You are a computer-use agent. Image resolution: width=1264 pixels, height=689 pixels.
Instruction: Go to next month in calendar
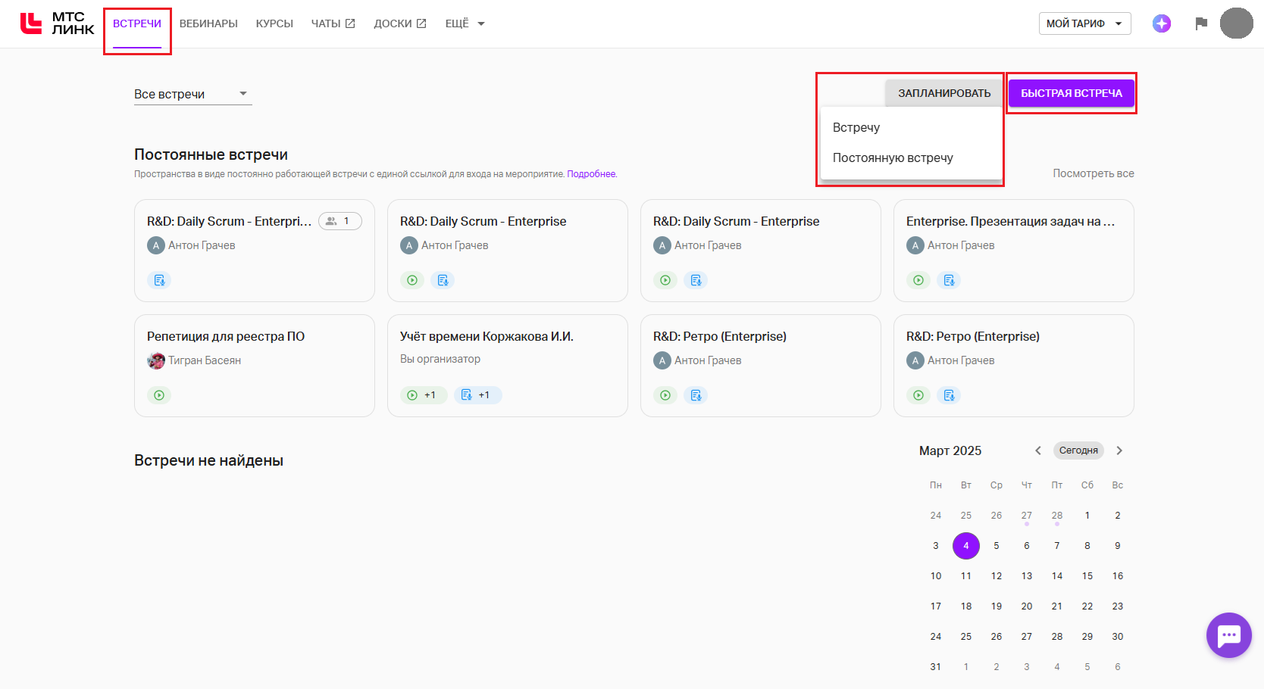[1119, 450]
